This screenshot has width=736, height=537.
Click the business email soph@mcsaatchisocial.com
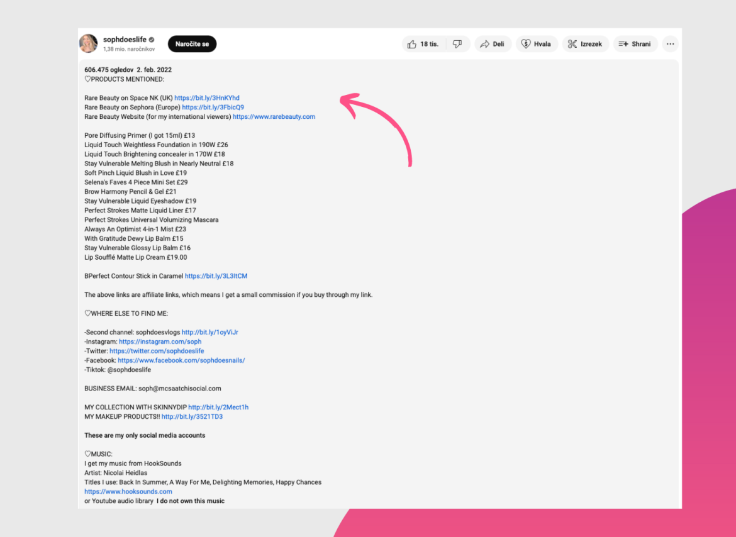180,389
